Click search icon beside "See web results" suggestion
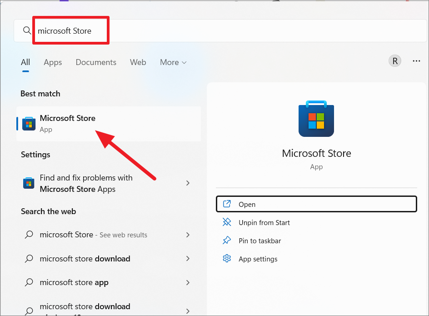 (x=29, y=235)
